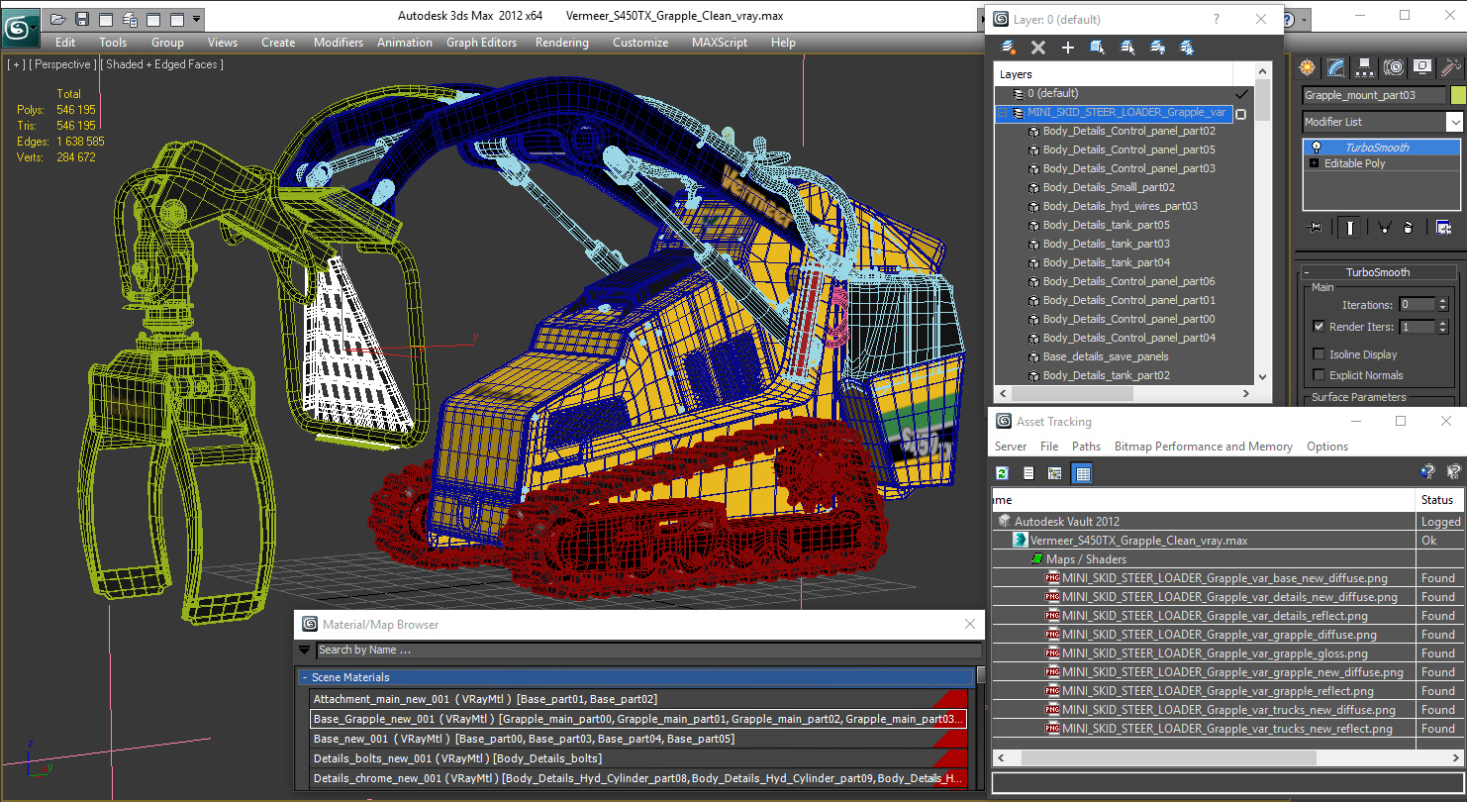Open the Modify command panel tab

click(x=1336, y=67)
